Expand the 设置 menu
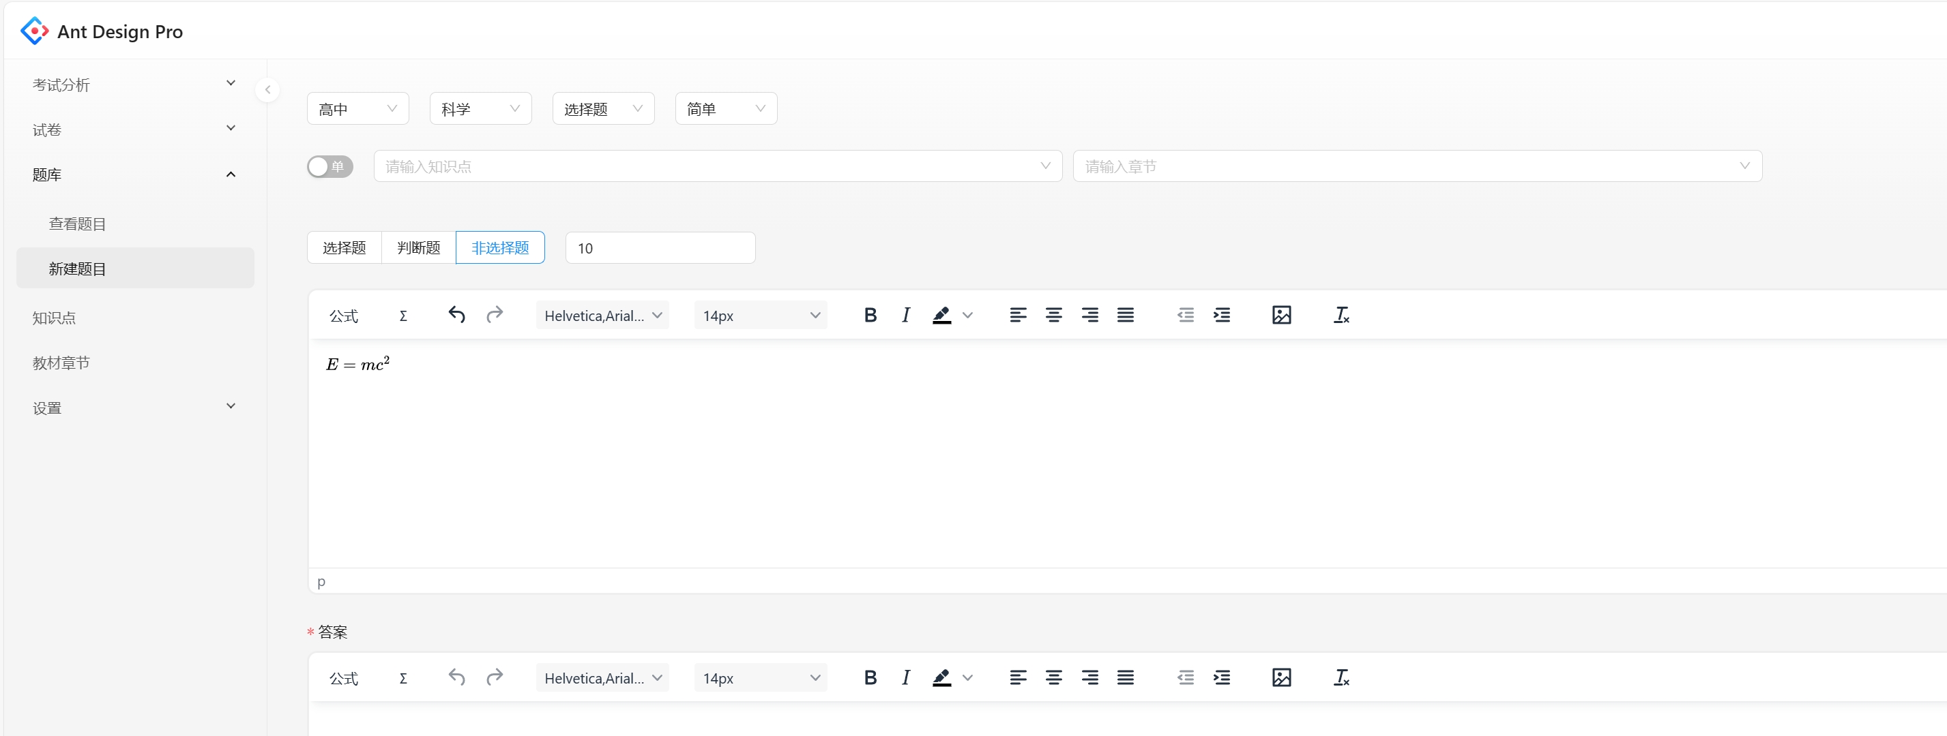Image resolution: width=1947 pixels, height=736 pixels. click(135, 408)
